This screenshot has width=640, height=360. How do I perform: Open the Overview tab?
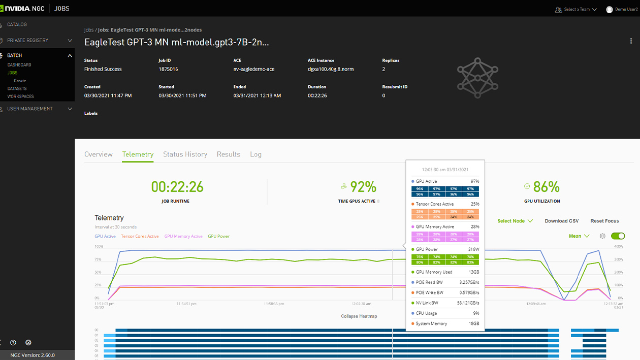point(99,154)
